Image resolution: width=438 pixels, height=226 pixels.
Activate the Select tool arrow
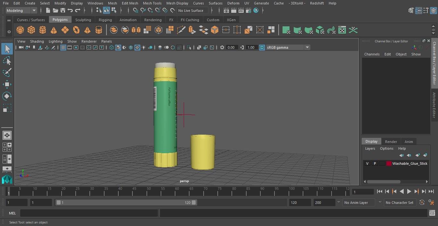(7, 49)
